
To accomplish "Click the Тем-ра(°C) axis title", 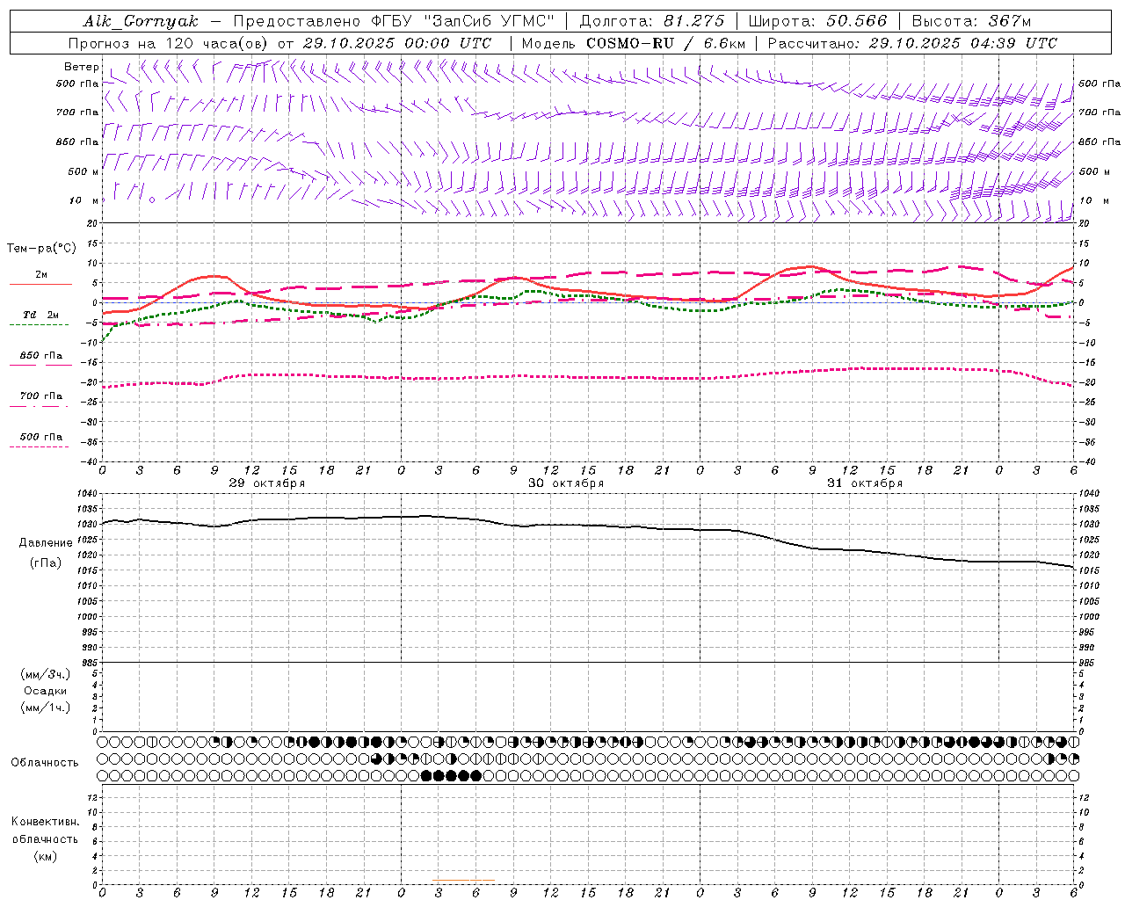I will tap(41, 249).
